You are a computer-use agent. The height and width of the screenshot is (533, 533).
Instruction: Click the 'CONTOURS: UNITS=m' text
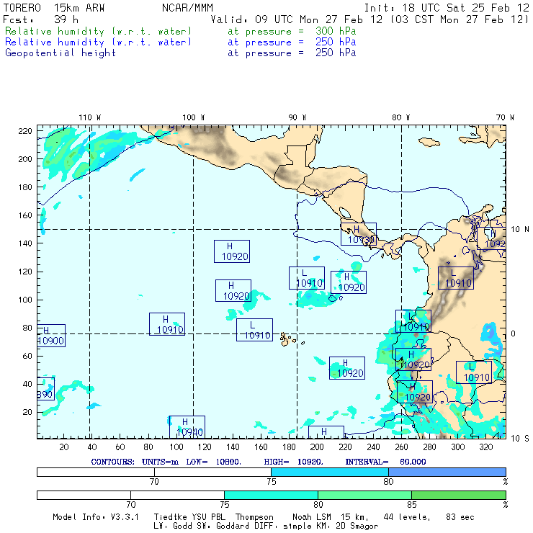(x=135, y=462)
